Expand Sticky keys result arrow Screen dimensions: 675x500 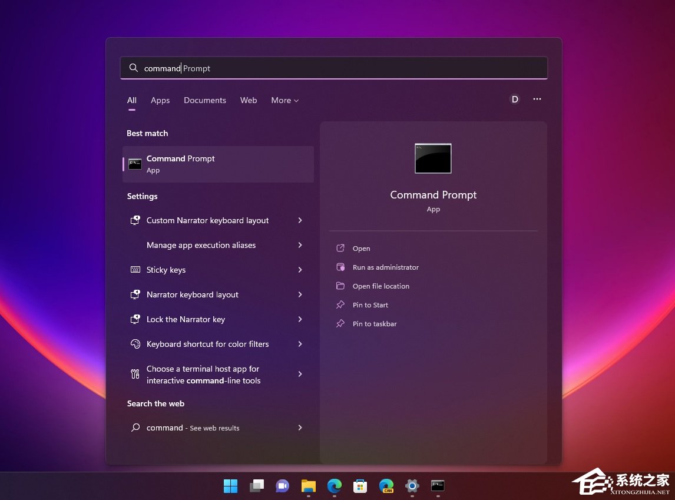pos(300,270)
